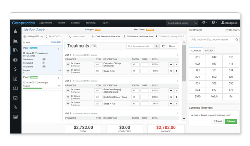Open Plan 2 three-dot options menu

(x=59, y=78)
